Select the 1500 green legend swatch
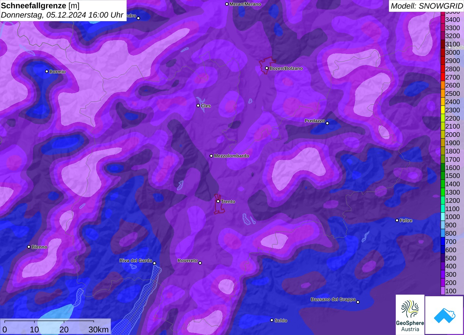The width and height of the screenshot is (464, 335). [x=443, y=176]
